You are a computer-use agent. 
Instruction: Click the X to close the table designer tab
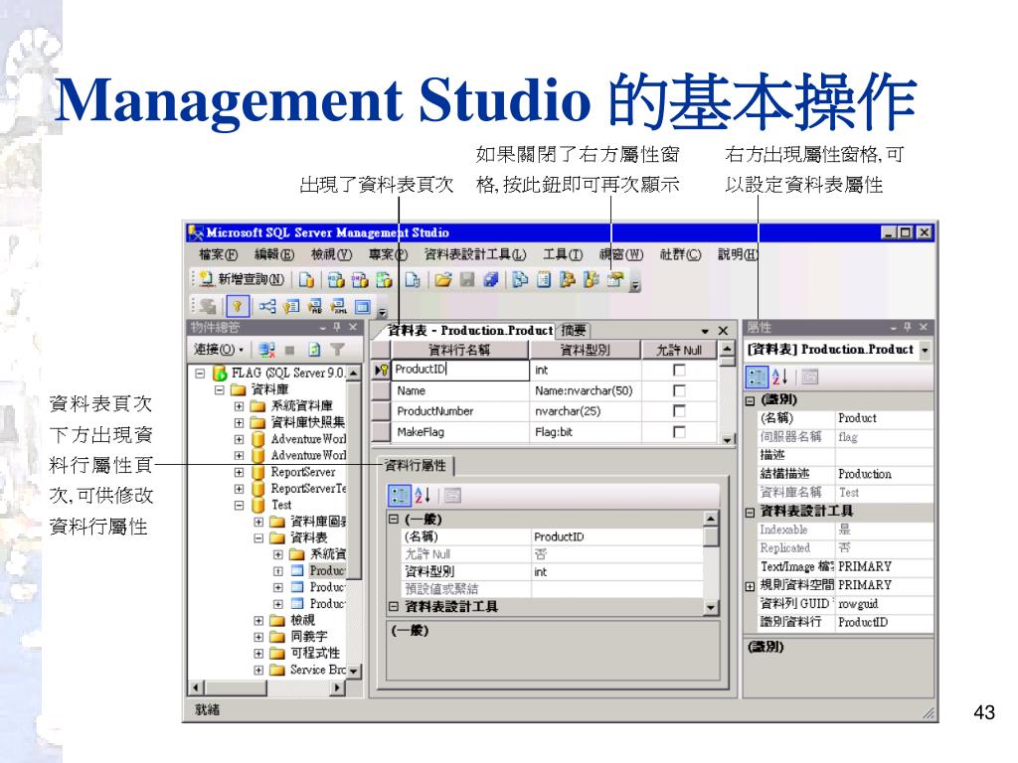coord(723,331)
